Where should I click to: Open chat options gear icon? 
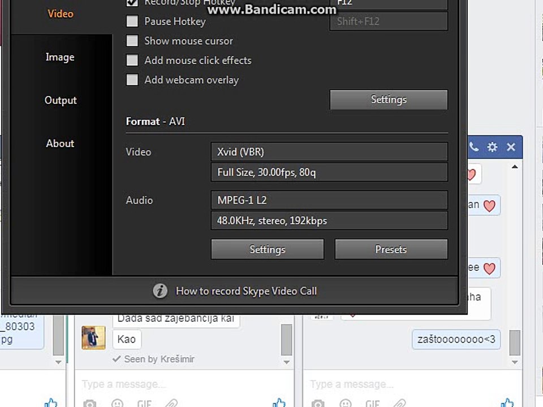click(492, 147)
